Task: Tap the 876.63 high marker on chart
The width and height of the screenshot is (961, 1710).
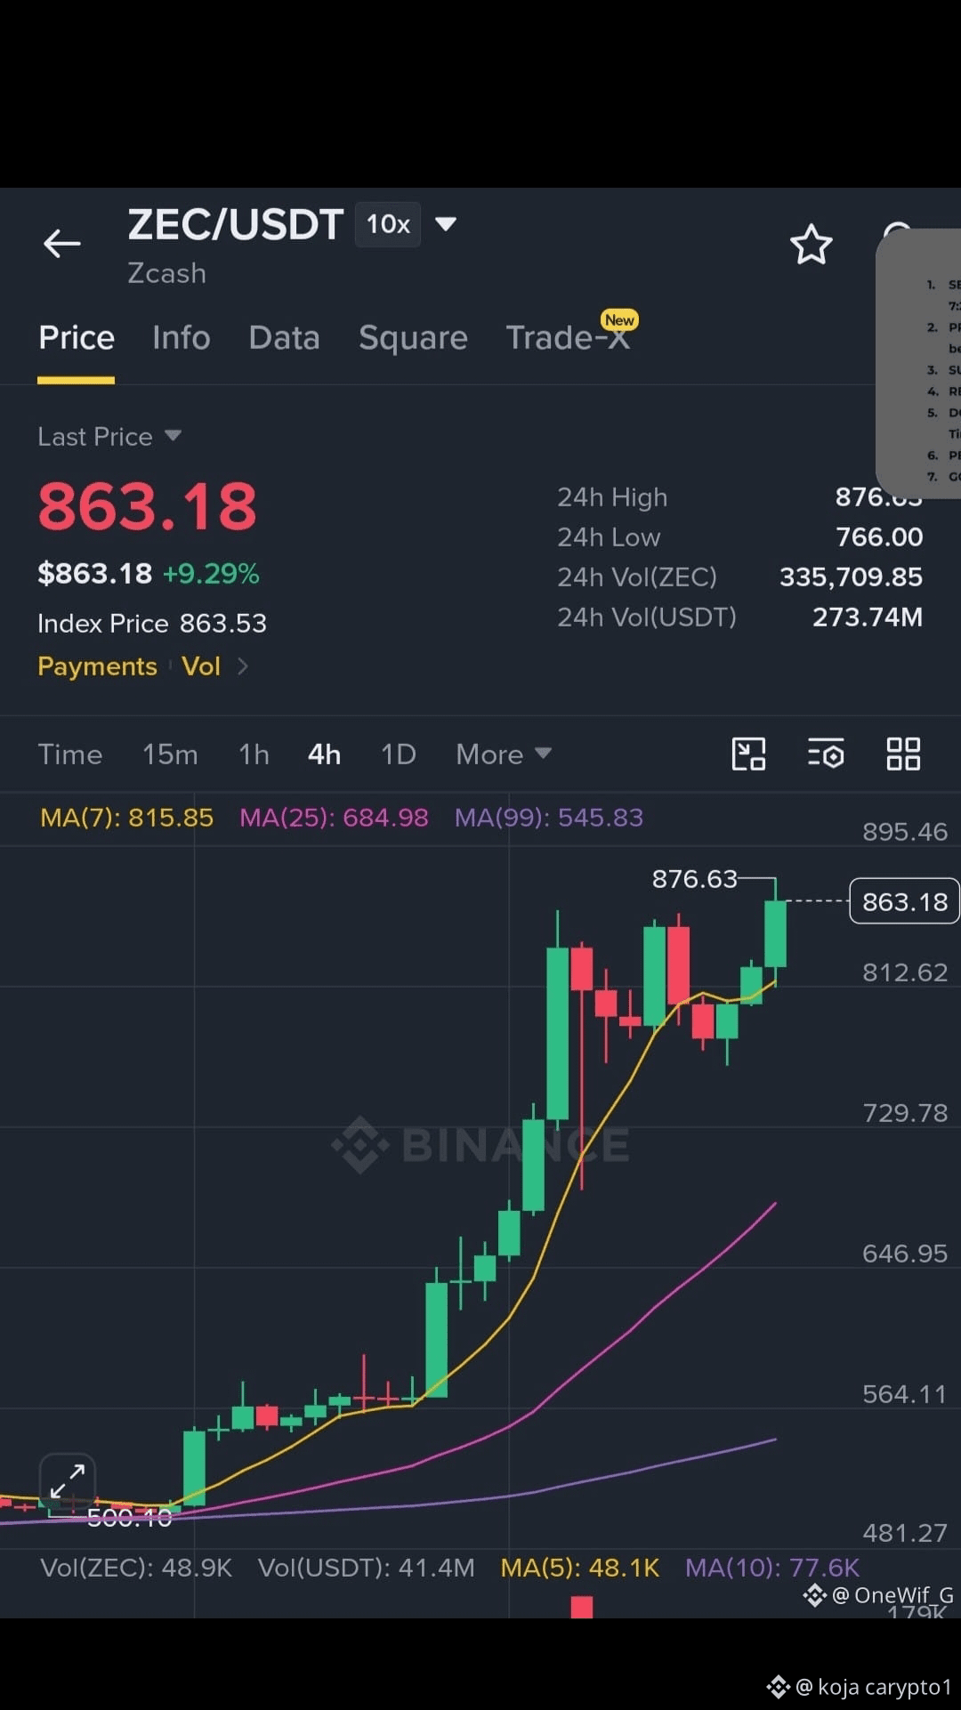Action: 695,879
